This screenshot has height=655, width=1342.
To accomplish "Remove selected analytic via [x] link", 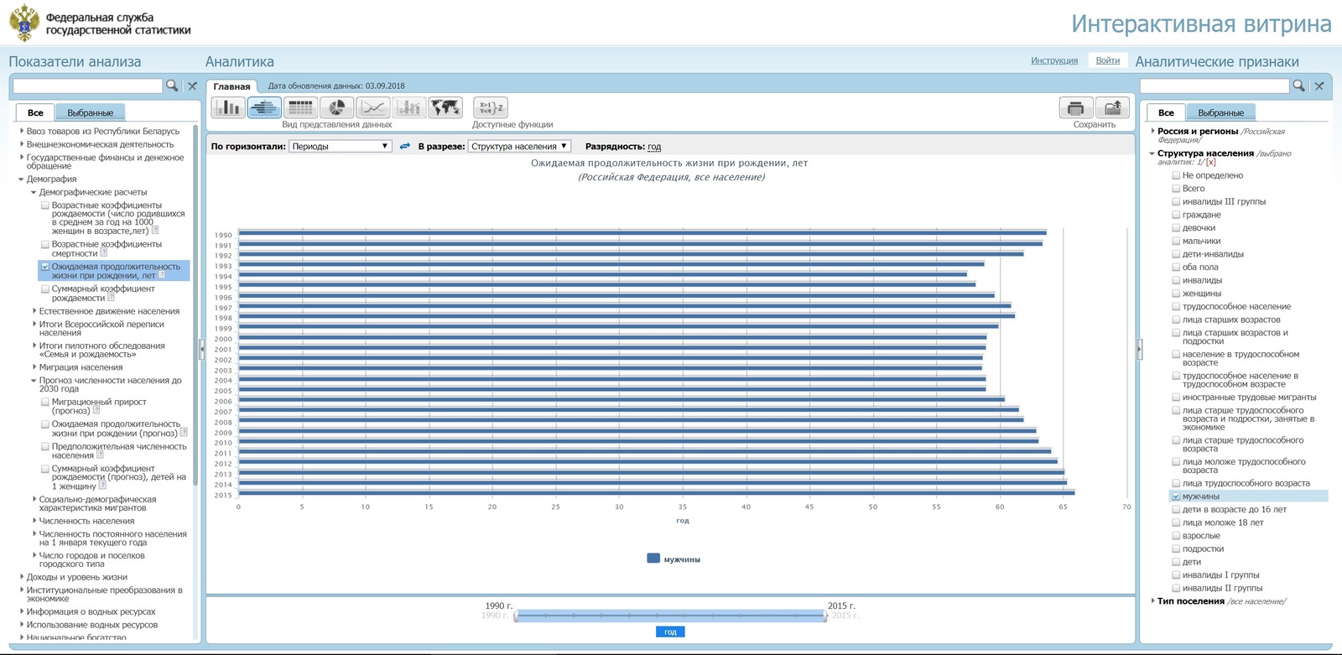I will 1210,162.
